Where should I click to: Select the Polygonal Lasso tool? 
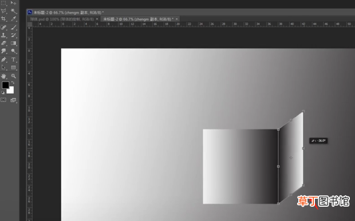(3, 11)
